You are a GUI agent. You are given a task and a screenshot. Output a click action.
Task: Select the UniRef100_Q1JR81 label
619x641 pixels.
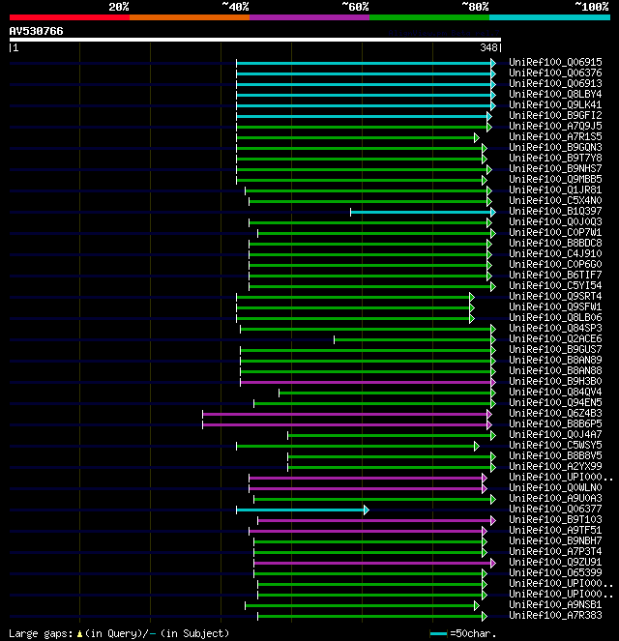555,189
